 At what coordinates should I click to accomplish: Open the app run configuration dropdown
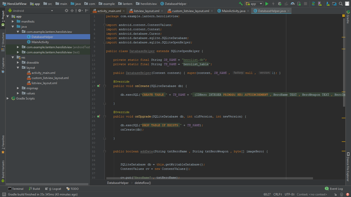pyautogui.click(x=254, y=4)
